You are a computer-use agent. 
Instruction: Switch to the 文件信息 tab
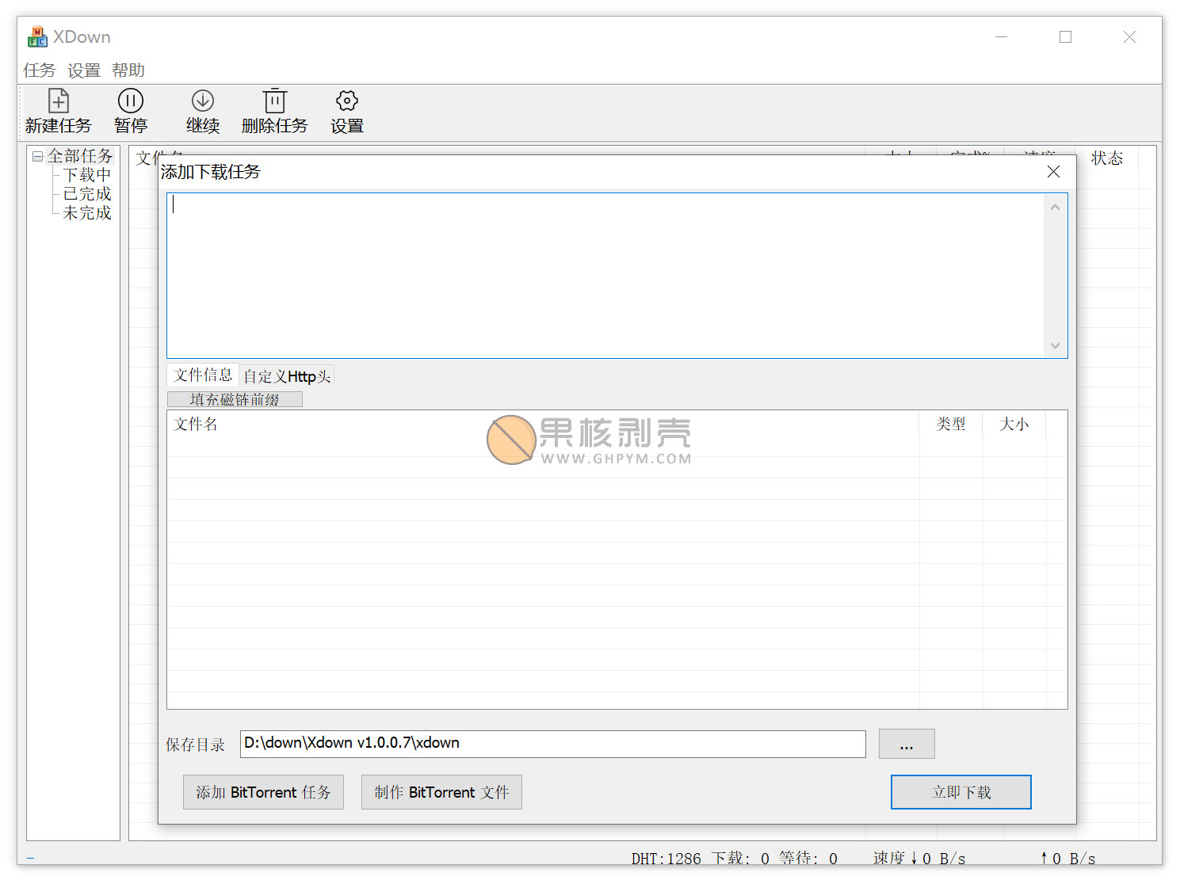click(x=203, y=375)
